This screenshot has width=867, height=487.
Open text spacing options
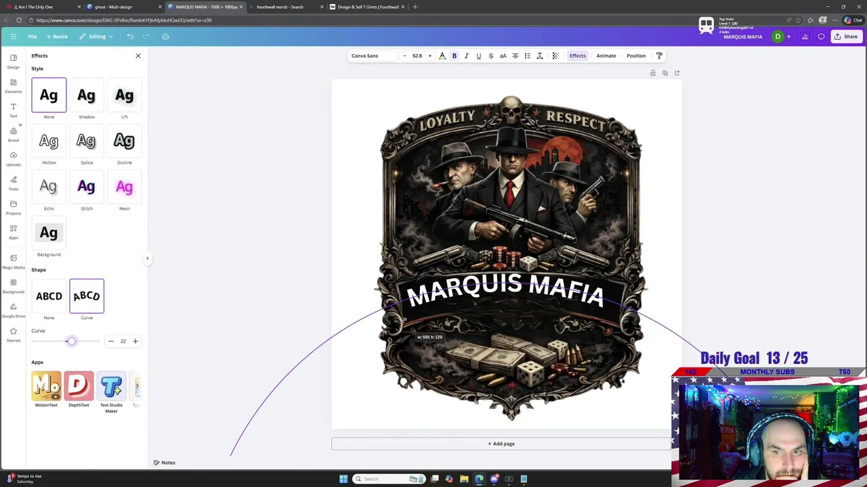click(x=540, y=55)
